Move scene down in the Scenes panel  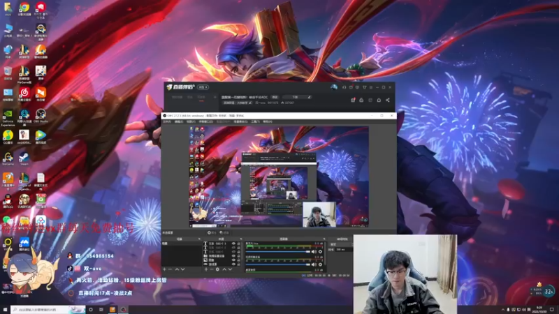(183, 269)
